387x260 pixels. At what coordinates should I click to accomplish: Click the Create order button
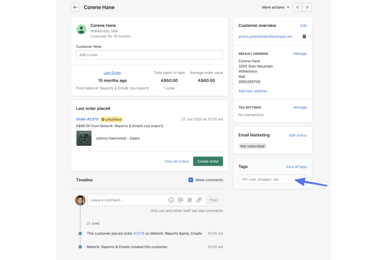208,161
